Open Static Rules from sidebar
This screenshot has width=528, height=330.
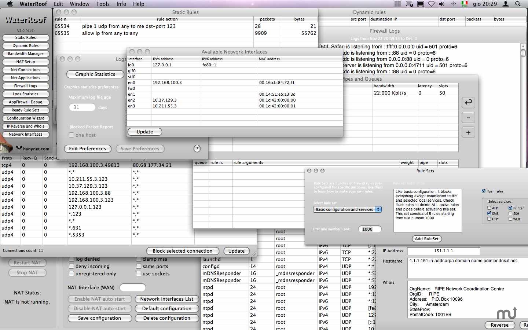point(26,37)
